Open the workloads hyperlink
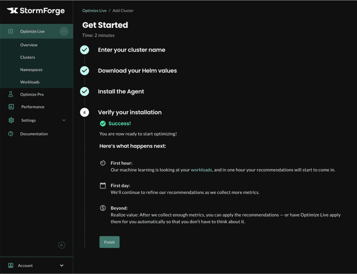 tap(202, 170)
